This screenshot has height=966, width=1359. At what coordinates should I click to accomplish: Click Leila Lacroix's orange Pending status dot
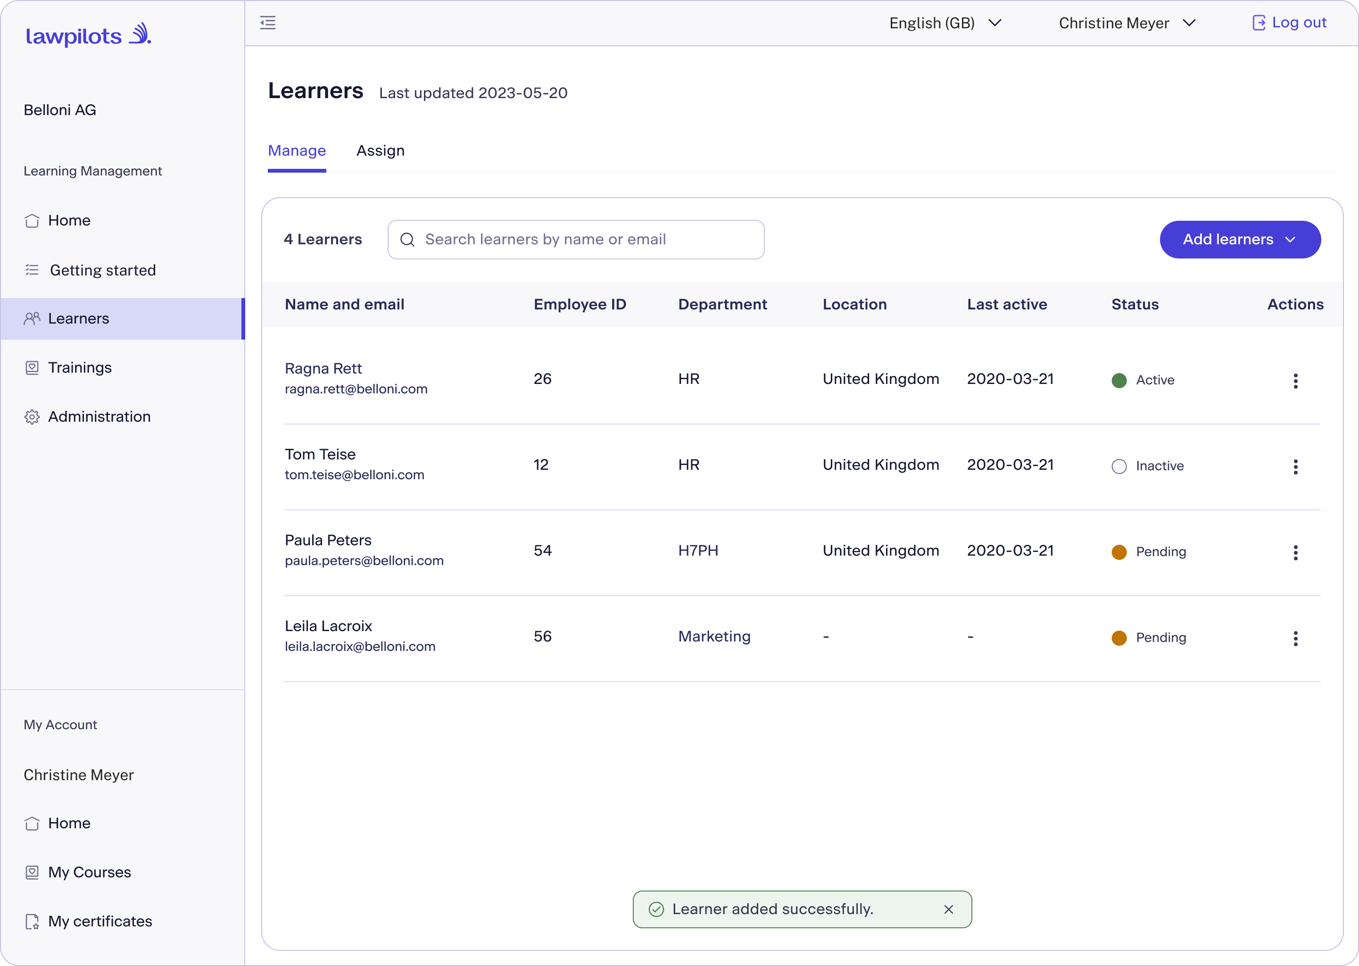tap(1119, 638)
